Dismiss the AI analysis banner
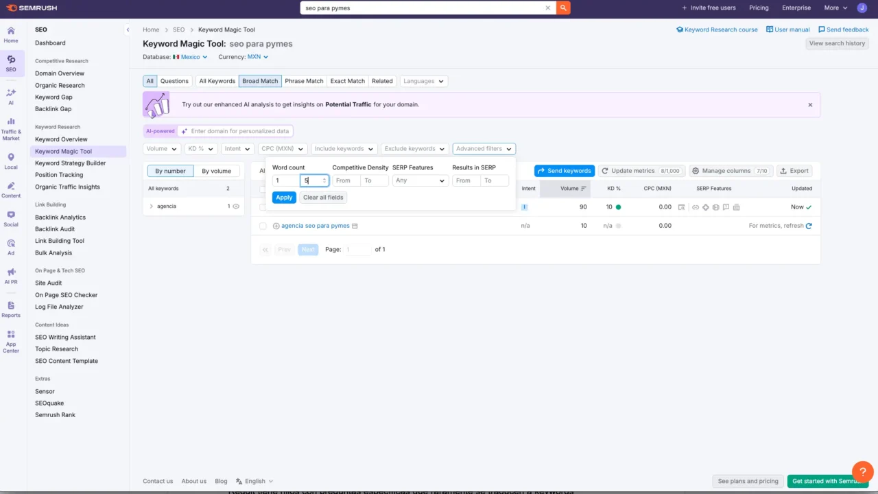878x494 pixels. point(810,105)
